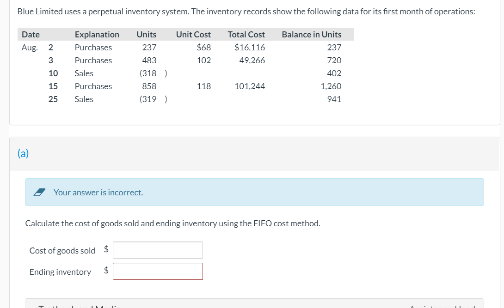Click the (318) sales units cell

154,73
